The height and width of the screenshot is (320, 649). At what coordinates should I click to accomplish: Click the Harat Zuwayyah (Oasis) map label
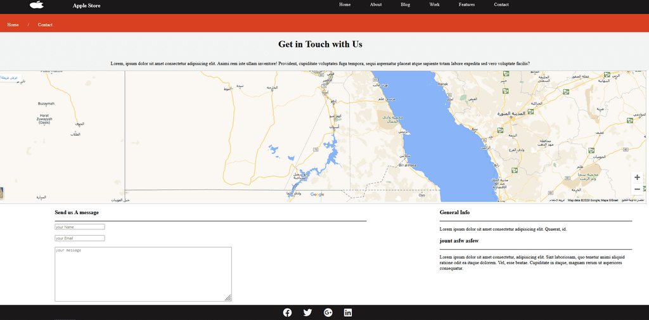(44, 119)
